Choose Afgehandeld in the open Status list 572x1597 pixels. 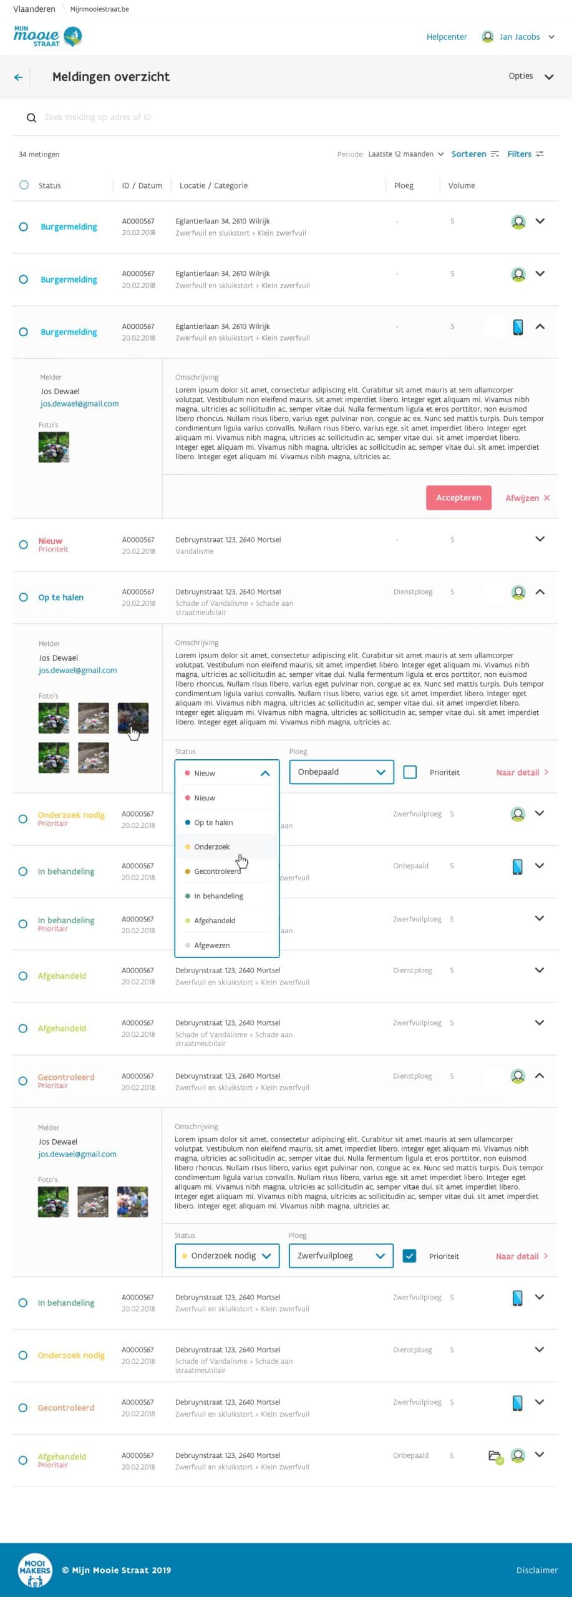coord(227,921)
